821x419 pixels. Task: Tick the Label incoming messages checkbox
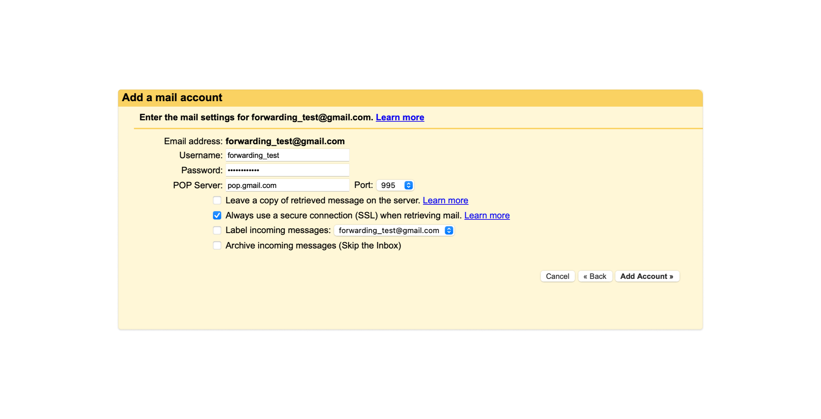coord(217,230)
